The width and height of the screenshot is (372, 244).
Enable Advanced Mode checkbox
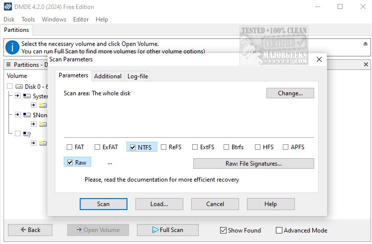[x=279, y=230]
